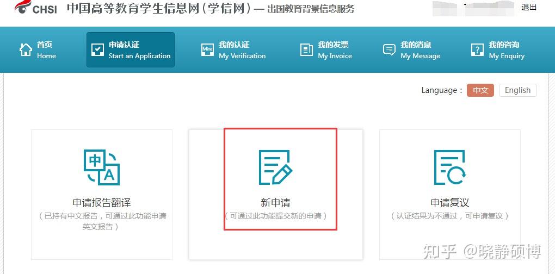The width and height of the screenshot is (555, 274).
Task: Click the report translation icon
Action: point(102,167)
